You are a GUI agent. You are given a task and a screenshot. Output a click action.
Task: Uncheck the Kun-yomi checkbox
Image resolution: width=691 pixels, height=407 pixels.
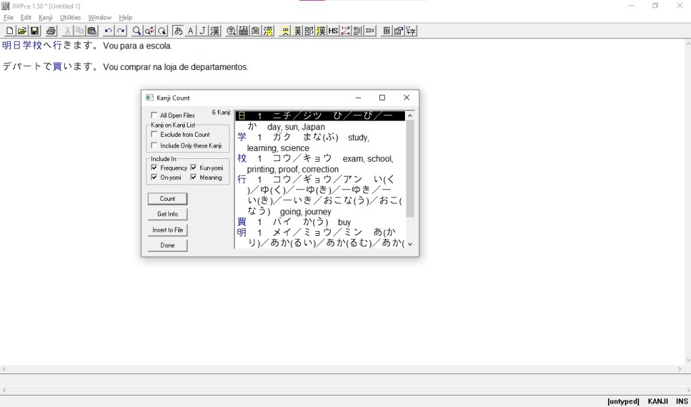click(x=194, y=168)
